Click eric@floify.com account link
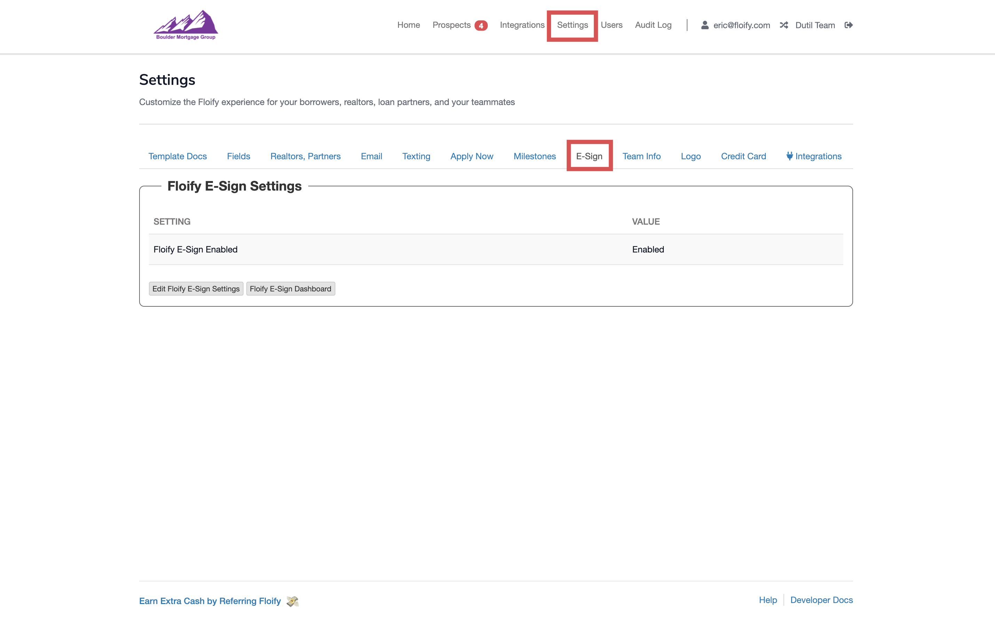This screenshot has width=995, height=619. point(741,25)
